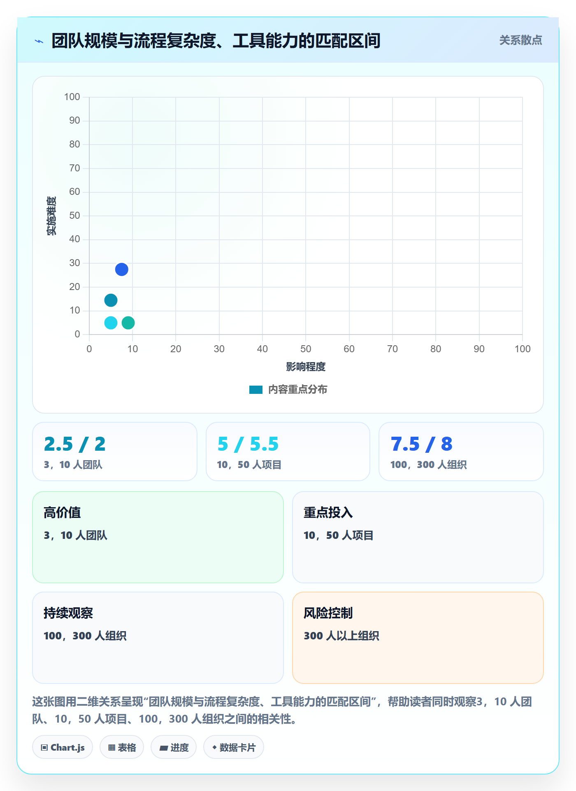The height and width of the screenshot is (791, 576).
Task: Click the 5 / 5.5 stat value
Action: pyautogui.click(x=248, y=444)
